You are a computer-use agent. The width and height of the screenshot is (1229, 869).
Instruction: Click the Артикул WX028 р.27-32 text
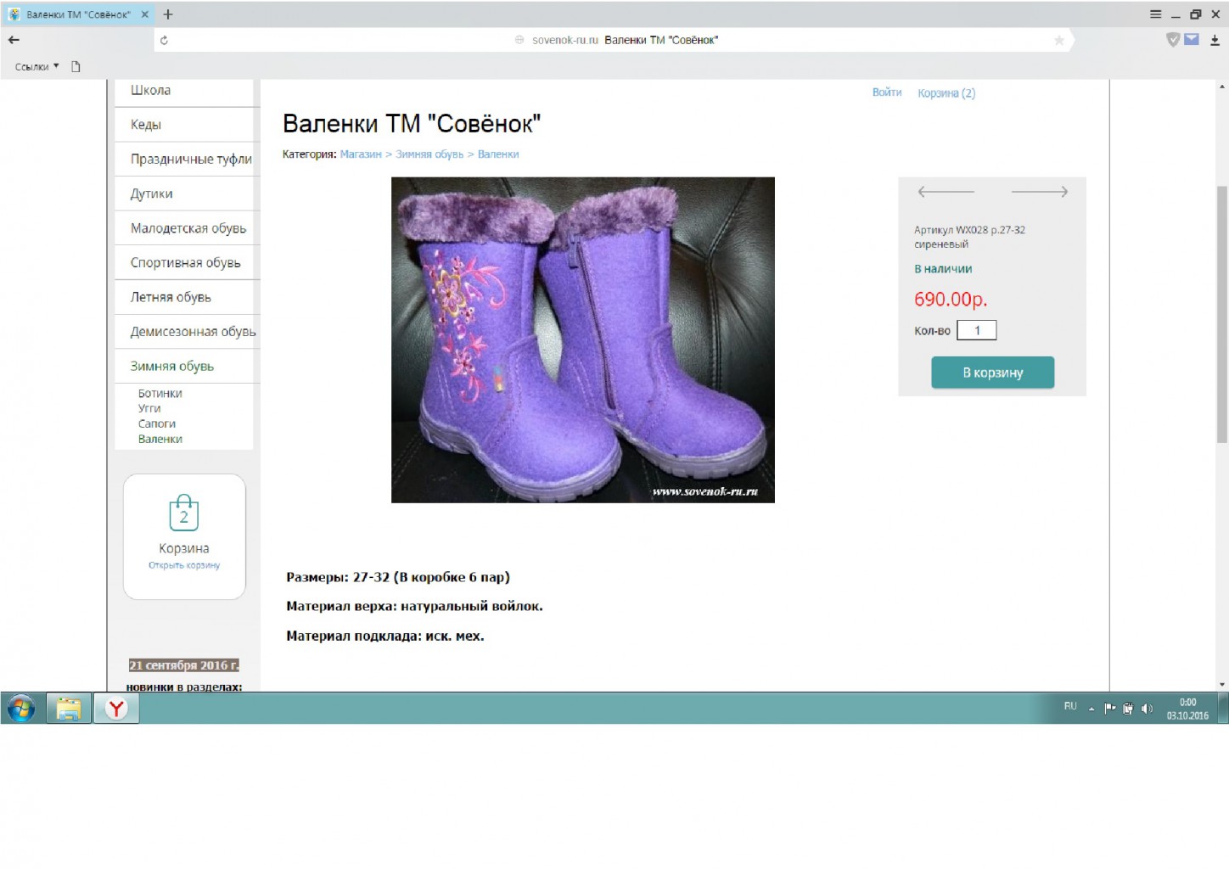969,230
